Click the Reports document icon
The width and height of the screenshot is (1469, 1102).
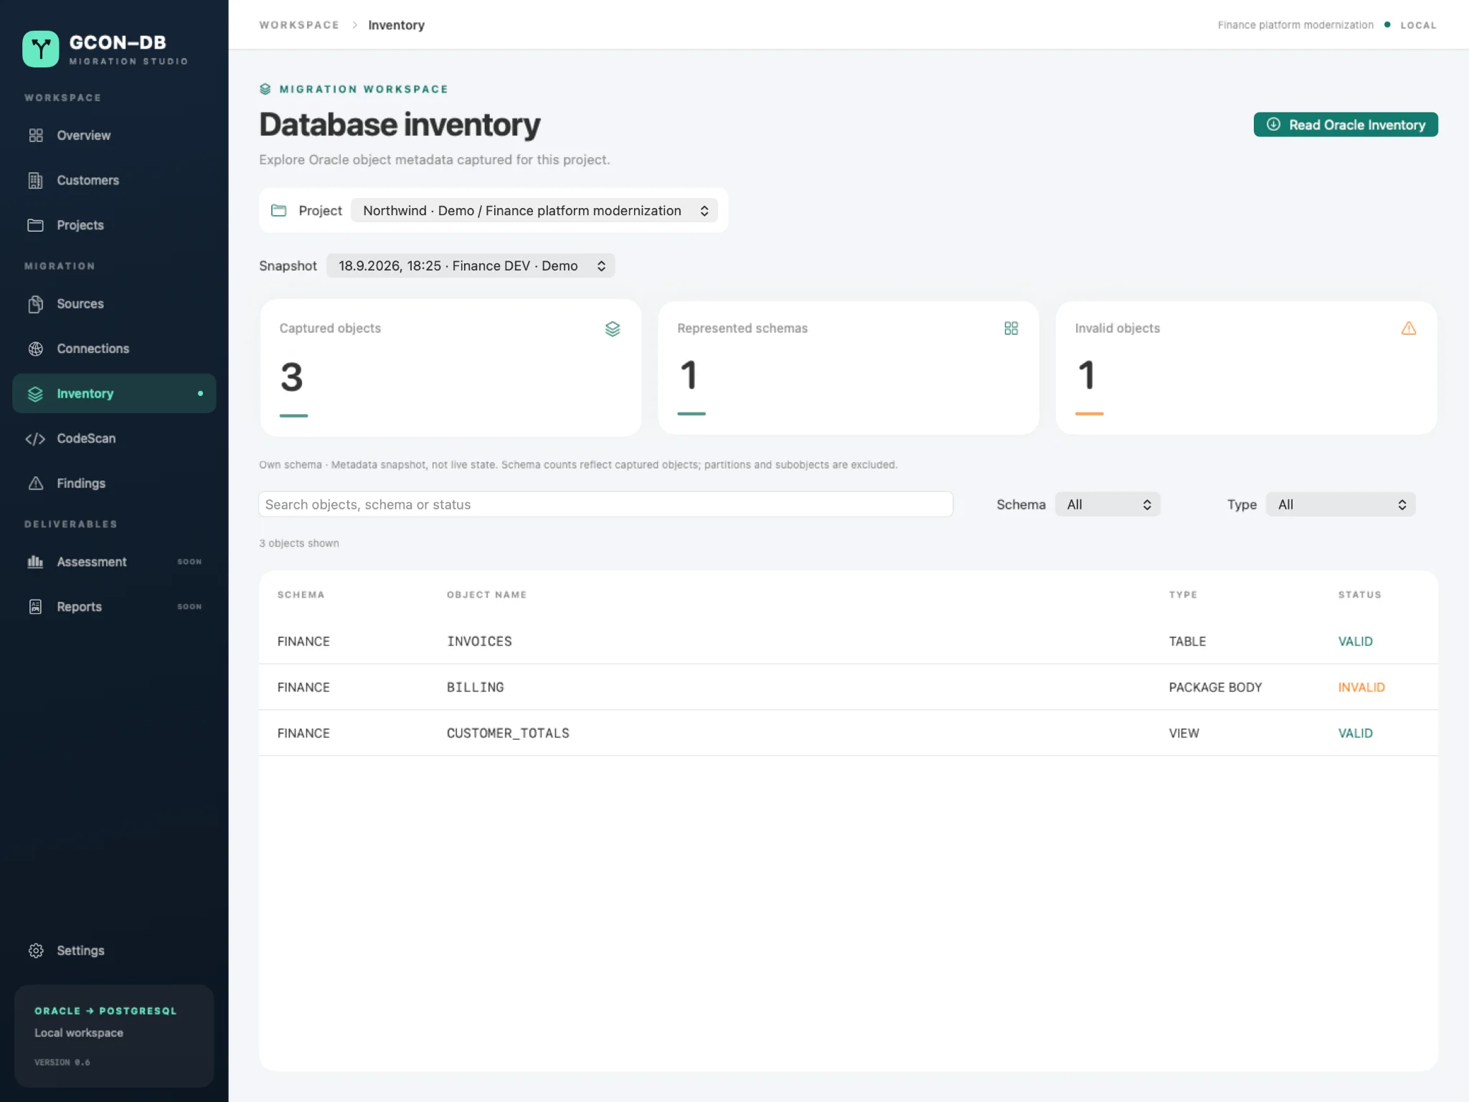coord(36,607)
